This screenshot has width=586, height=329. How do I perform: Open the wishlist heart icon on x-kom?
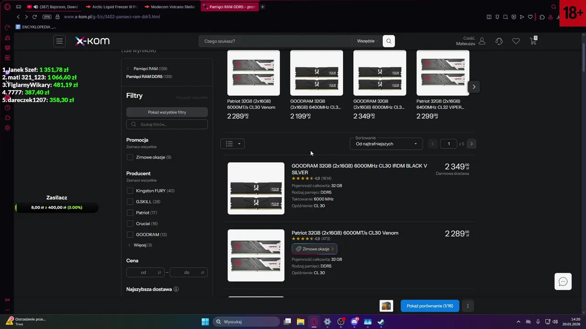(516, 41)
